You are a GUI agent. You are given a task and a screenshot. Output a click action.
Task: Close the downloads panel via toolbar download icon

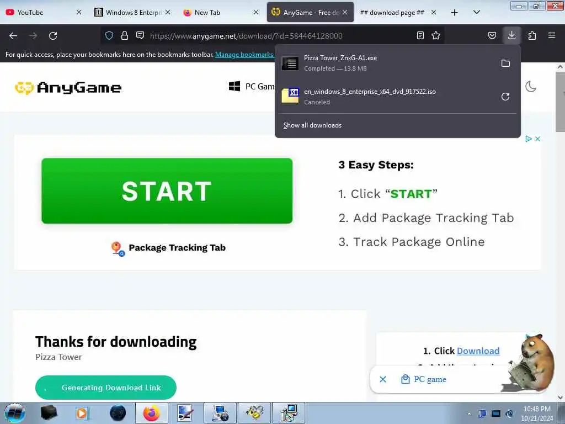click(511, 35)
